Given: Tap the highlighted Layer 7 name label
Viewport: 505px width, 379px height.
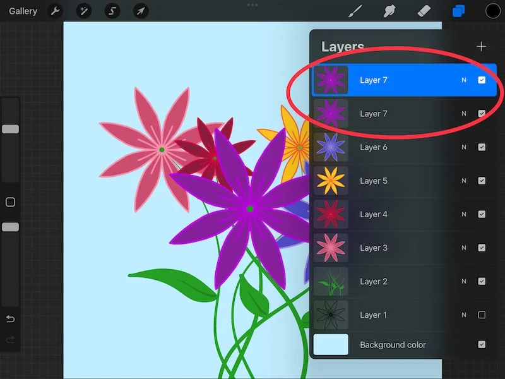Looking at the screenshot, I should (374, 80).
